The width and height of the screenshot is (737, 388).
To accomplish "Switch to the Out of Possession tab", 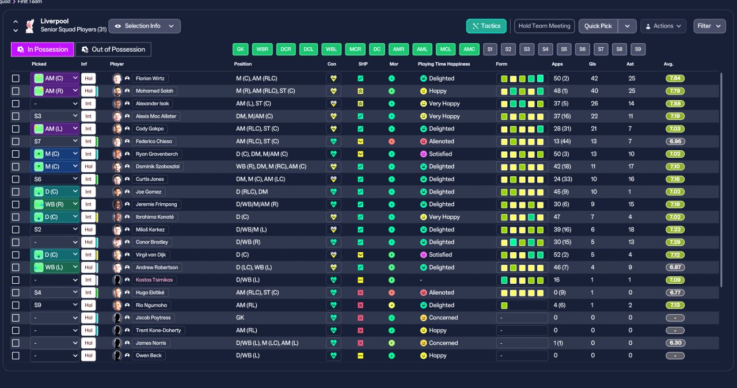I will pos(113,50).
